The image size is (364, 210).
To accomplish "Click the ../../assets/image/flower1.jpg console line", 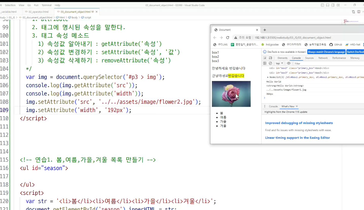I will [x=286, y=90].
